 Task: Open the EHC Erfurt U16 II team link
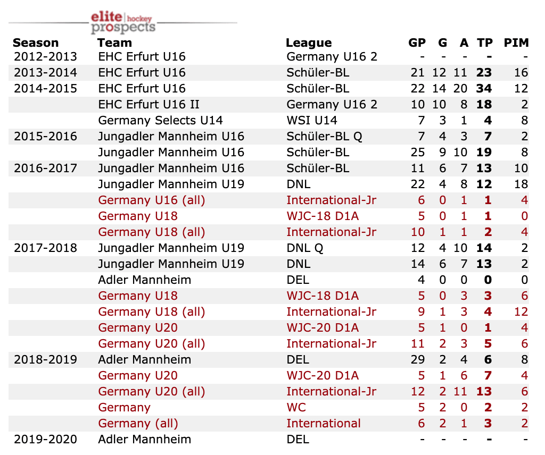pyautogui.click(x=149, y=104)
